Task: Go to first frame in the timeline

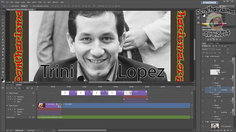Action: click(8, 88)
